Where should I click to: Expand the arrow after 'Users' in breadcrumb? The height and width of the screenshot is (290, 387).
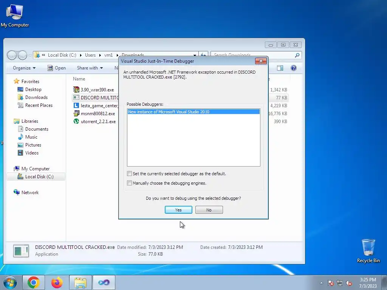100,55
